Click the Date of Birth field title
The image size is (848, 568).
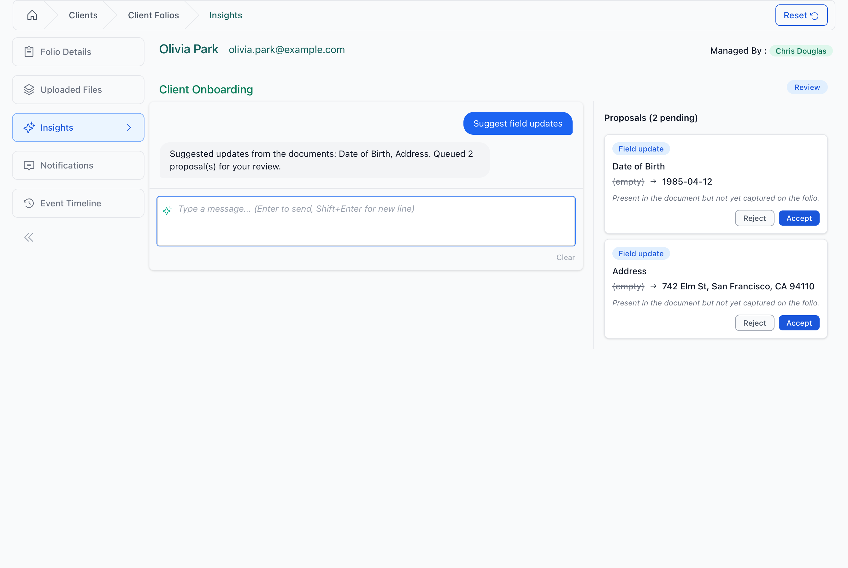click(638, 166)
